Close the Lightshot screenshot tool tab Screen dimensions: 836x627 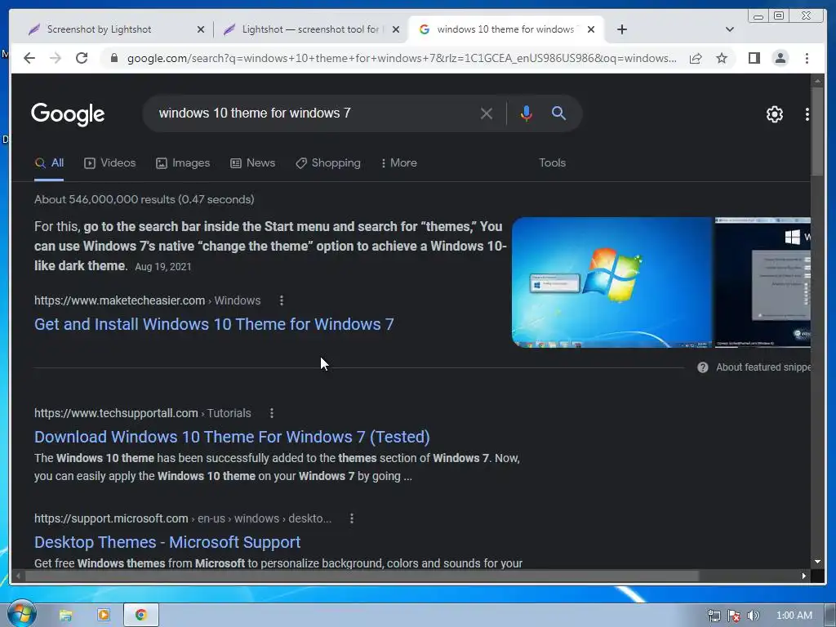[396, 29]
